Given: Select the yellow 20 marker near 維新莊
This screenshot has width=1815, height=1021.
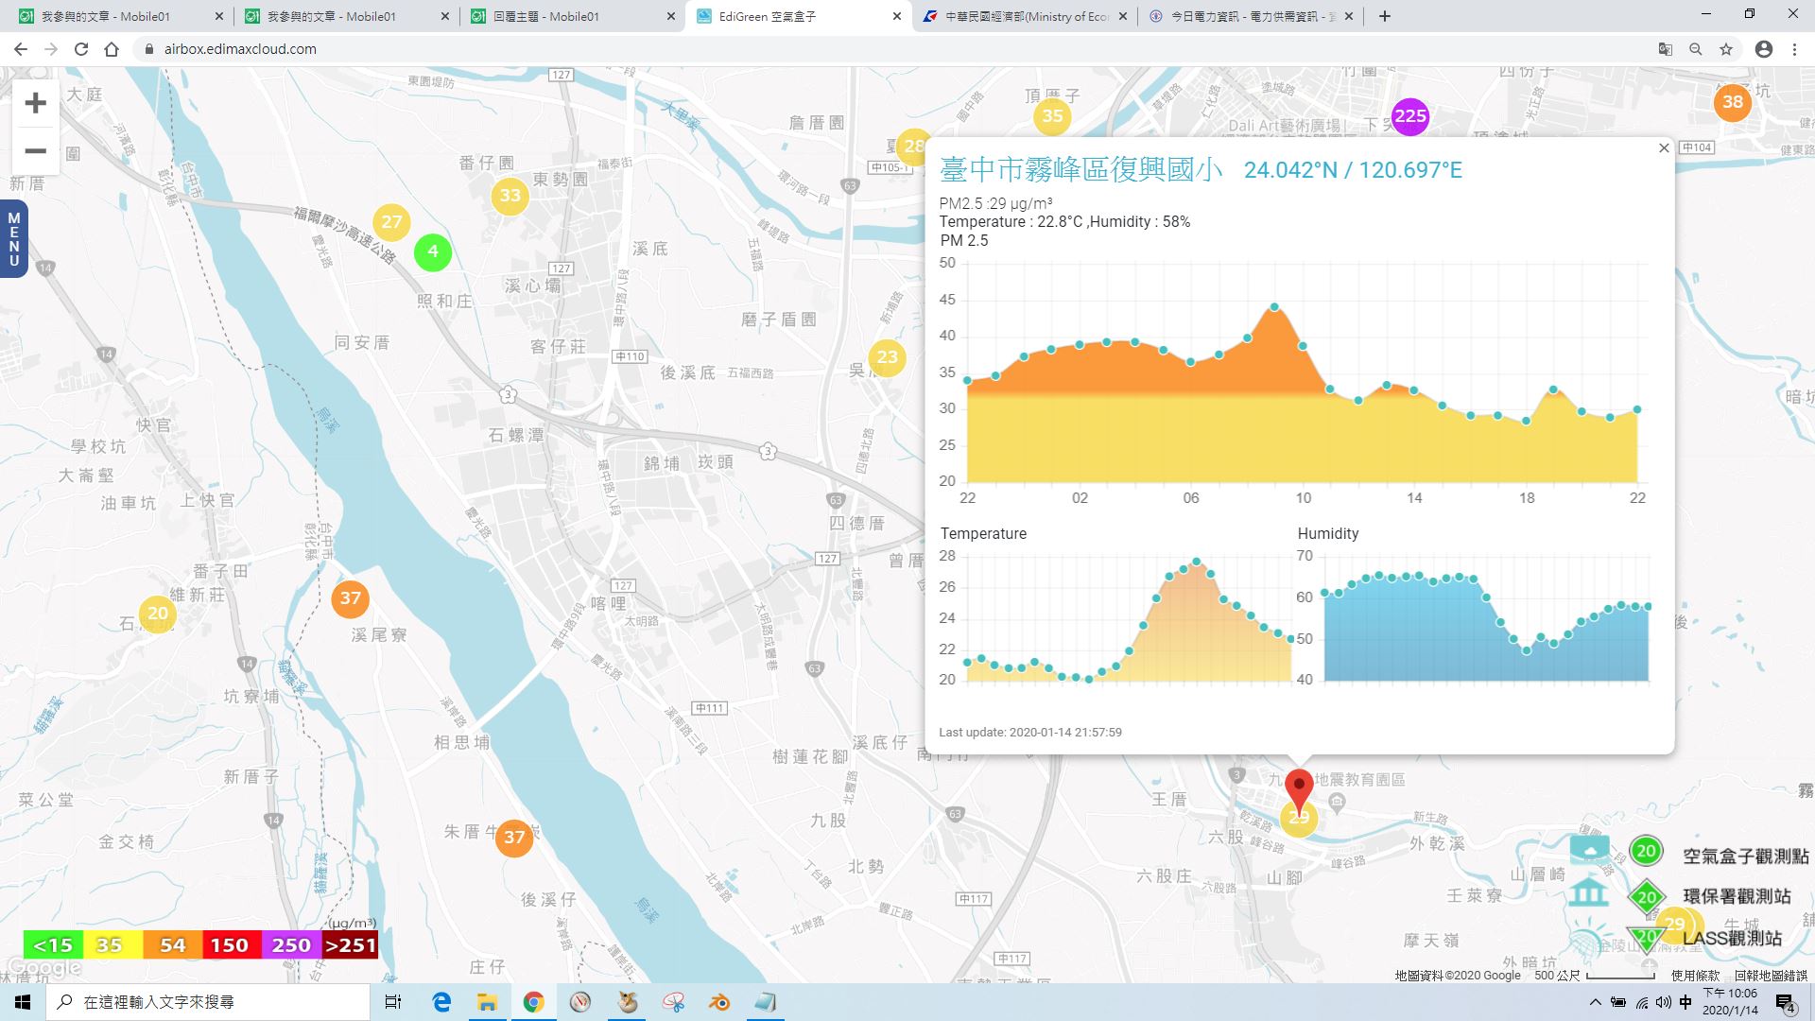Looking at the screenshot, I should click(158, 614).
